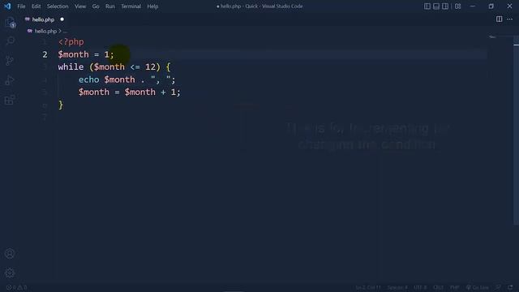519x292 pixels.
Task: Open the Source Control view
Action: (10, 61)
